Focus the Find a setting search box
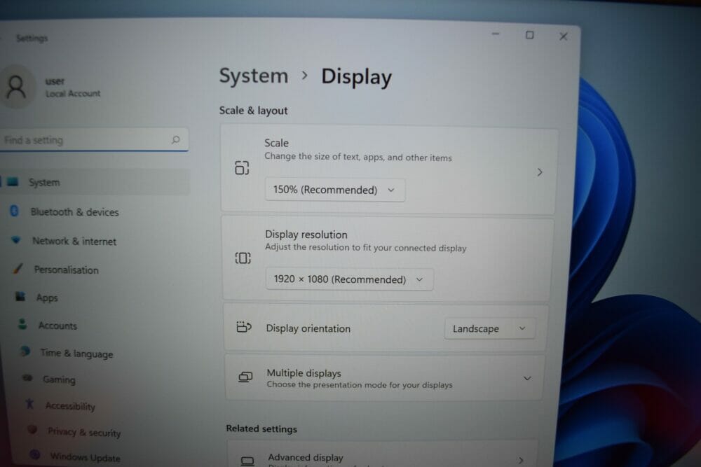 pos(94,140)
